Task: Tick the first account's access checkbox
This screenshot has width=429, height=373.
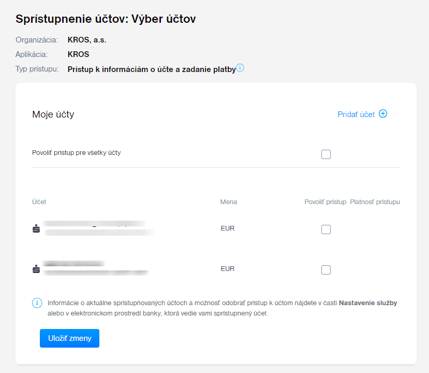Action: point(326,229)
